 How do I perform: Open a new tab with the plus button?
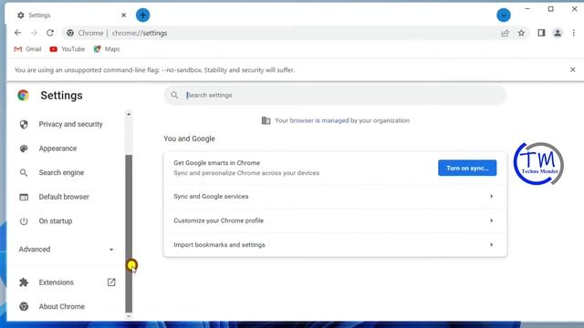point(142,15)
